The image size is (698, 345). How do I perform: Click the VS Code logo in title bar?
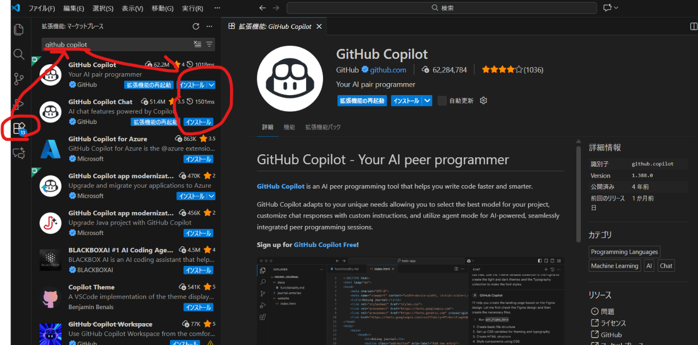point(15,8)
